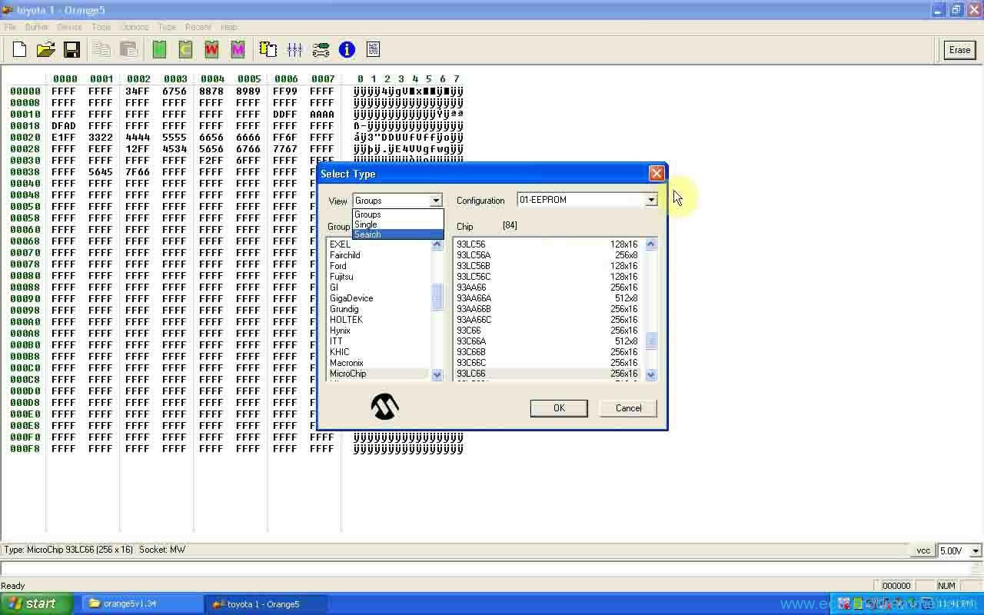The width and height of the screenshot is (984, 615).
Task: Show the blue info icon
Action: click(x=347, y=50)
